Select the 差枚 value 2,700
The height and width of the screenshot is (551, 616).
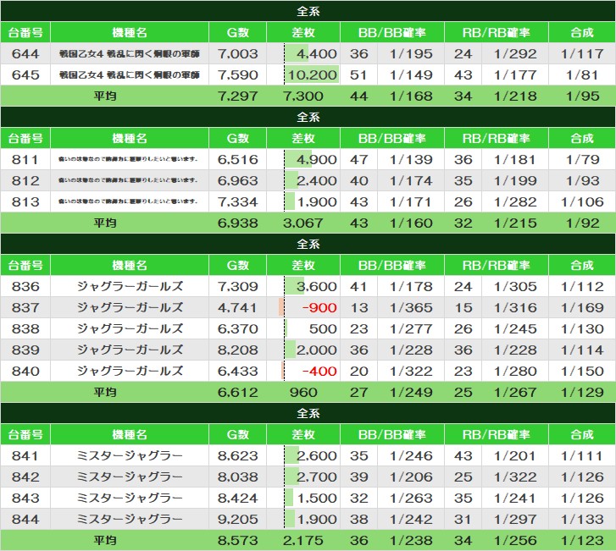pos(317,477)
